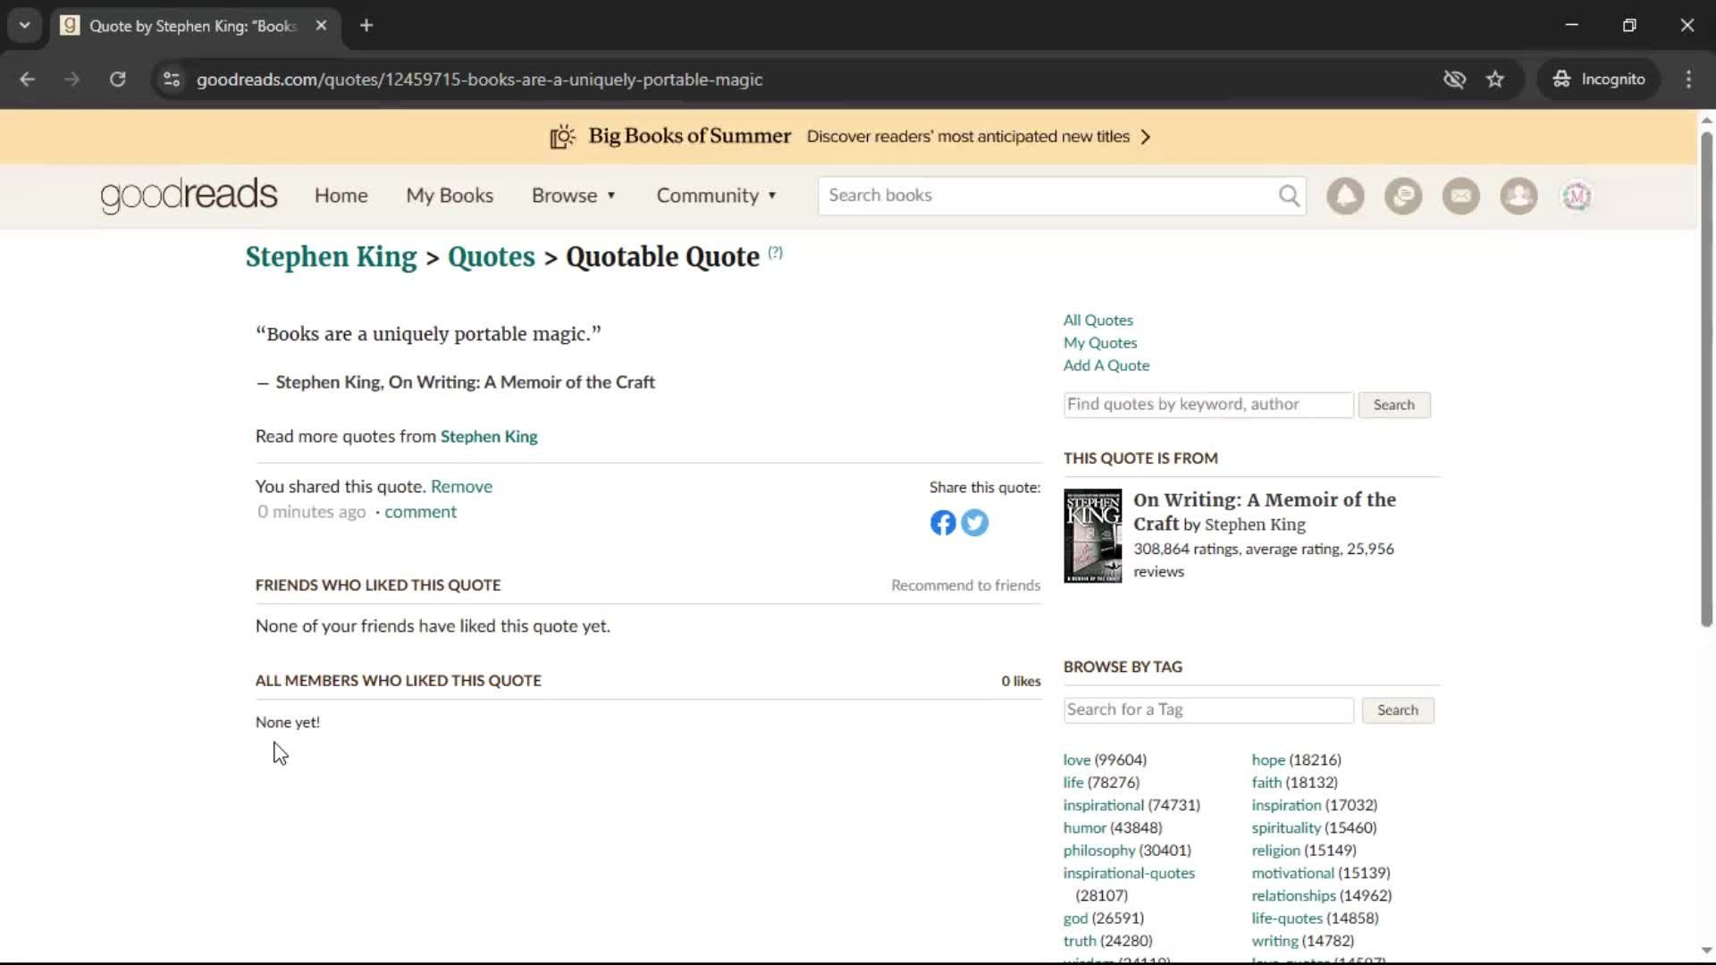Image resolution: width=1716 pixels, height=965 pixels.
Task: Click the Goodreads logo
Action: [x=189, y=196]
